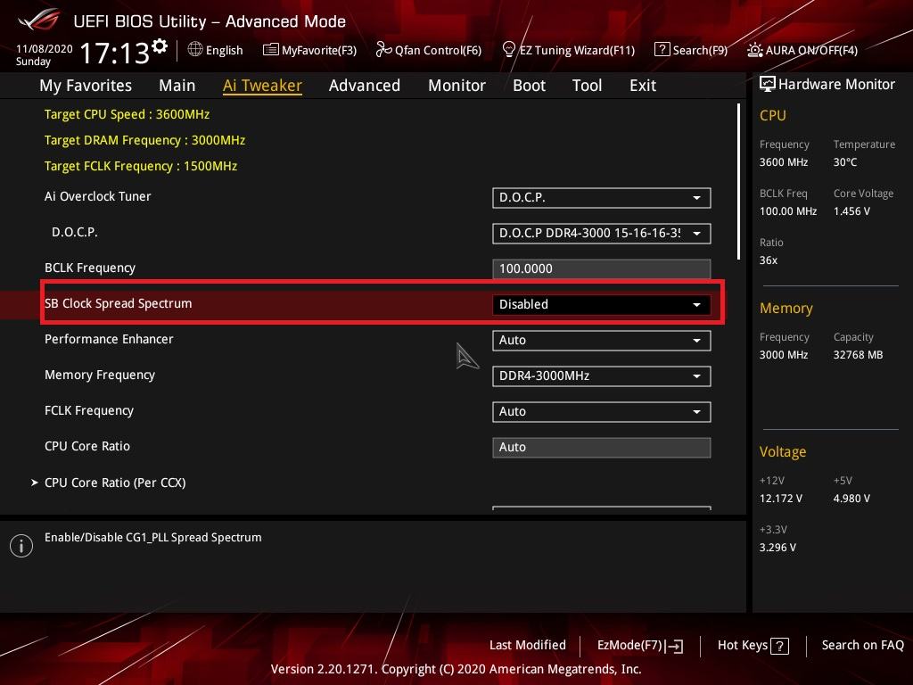The width and height of the screenshot is (913, 685).
Task: Select the Memory Frequency label
Action: click(100, 376)
